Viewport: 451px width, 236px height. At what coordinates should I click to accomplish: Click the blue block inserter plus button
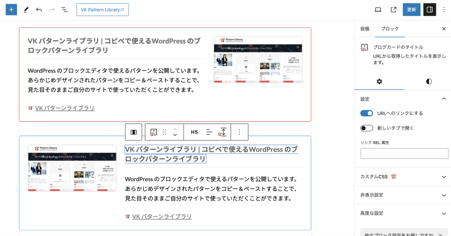pos(11,10)
